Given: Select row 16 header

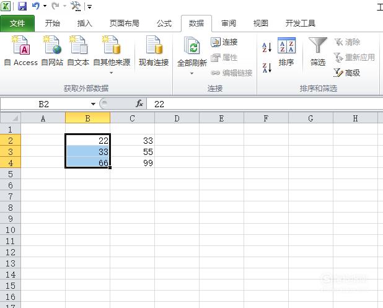Looking at the screenshot, I should point(11,297).
